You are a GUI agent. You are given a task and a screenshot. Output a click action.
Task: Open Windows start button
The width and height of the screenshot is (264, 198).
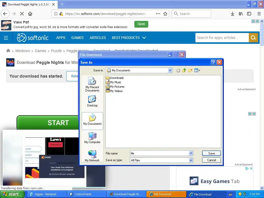point(12,194)
